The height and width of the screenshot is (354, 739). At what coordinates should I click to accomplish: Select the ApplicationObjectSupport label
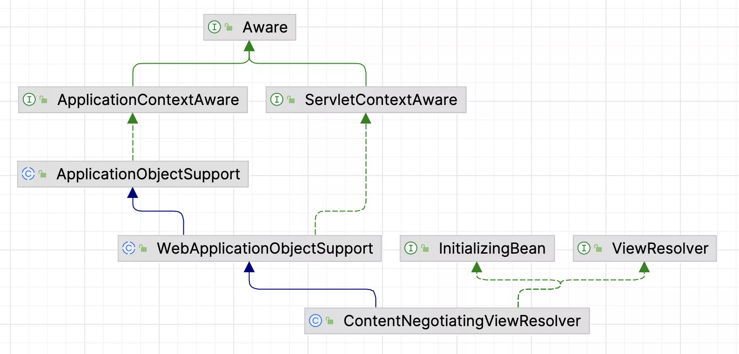(148, 174)
